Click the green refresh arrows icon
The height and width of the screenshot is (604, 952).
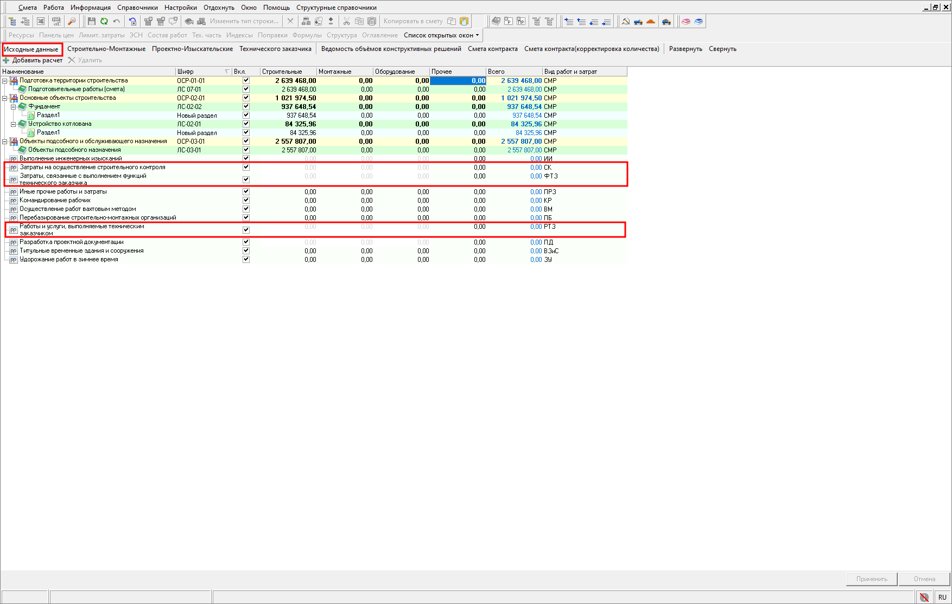(104, 21)
